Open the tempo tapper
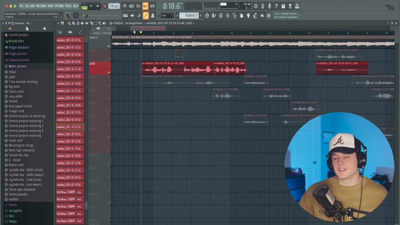 (255, 16)
